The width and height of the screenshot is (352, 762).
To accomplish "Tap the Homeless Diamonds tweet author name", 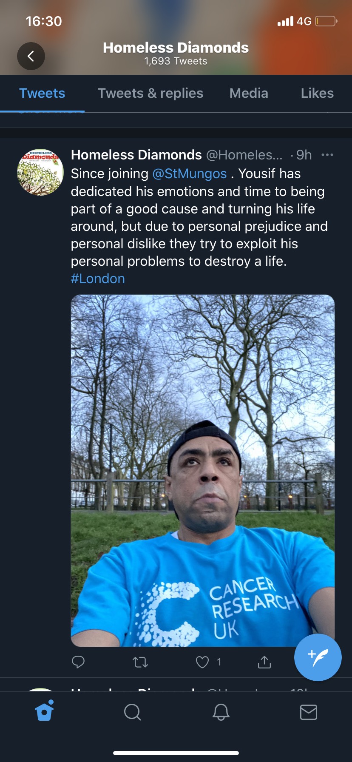I will (136, 155).
